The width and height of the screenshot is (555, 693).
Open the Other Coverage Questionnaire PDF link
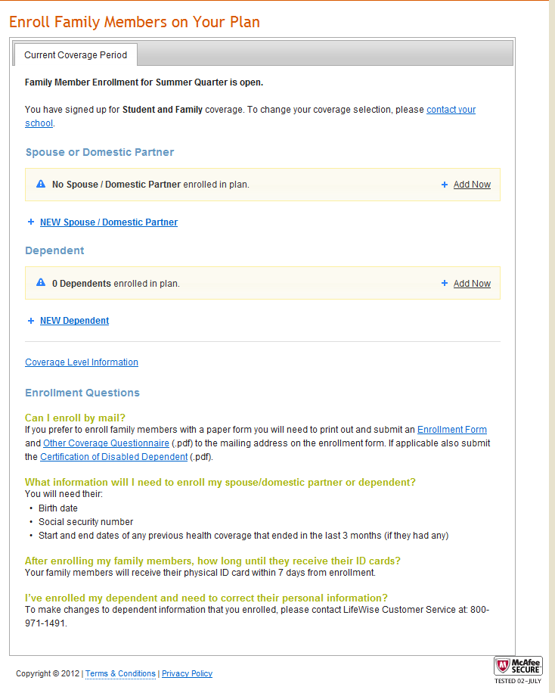pyautogui.click(x=106, y=443)
